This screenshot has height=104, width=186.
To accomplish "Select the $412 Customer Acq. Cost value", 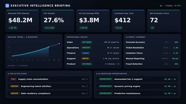I will coord(122,20).
